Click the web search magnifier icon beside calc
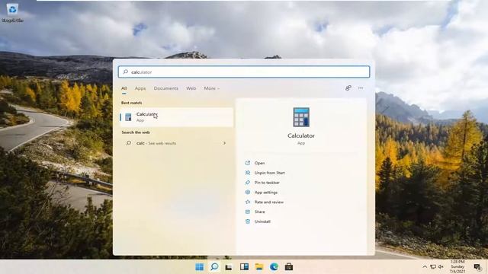The height and width of the screenshot is (274, 488). (128, 143)
